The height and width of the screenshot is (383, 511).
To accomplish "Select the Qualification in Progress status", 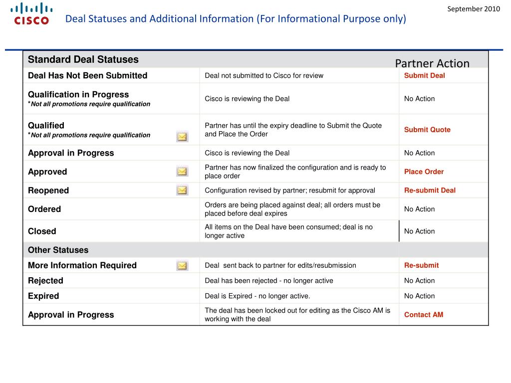I will 78,94.
